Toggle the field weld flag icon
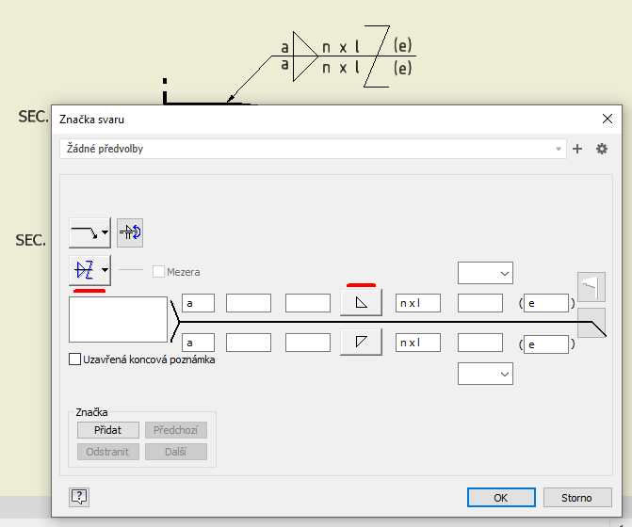The width and height of the screenshot is (632, 527). pos(591,285)
